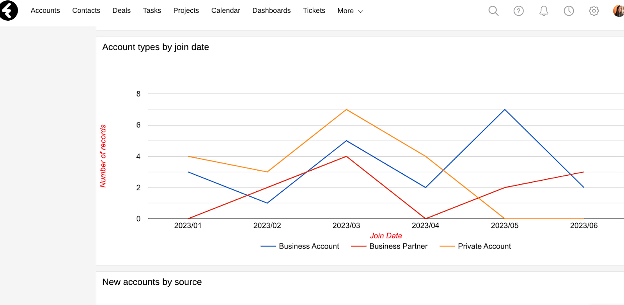Click the Business Partner peak at 2023/03

pos(346,156)
